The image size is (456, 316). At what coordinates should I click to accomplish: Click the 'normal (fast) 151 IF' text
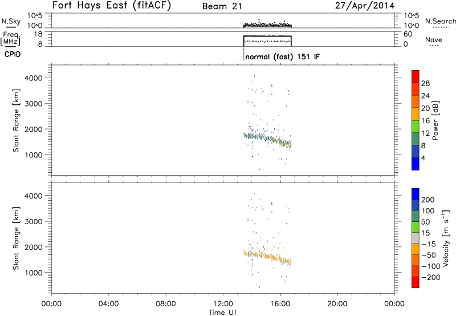click(282, 56)
